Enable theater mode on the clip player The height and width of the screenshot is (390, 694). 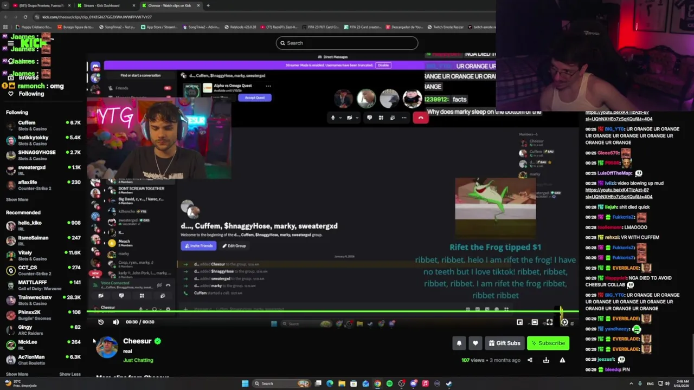pyautogui.click(x=535, y=322)
